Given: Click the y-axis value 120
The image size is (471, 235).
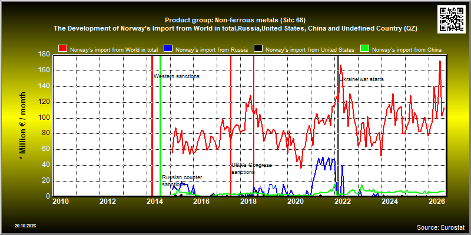Looking at the screenshot, I should 44,102.
